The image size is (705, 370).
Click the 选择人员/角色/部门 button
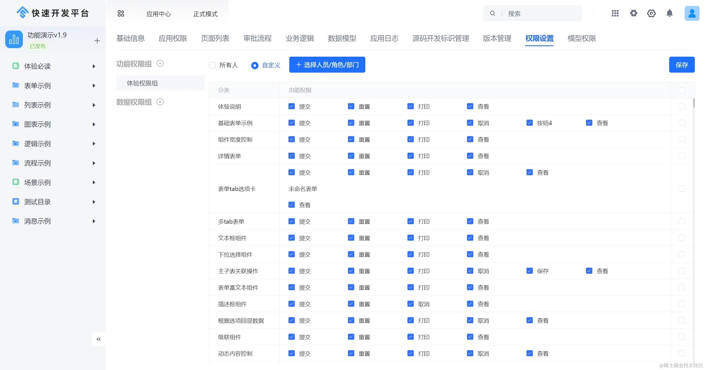coord(327,65)
